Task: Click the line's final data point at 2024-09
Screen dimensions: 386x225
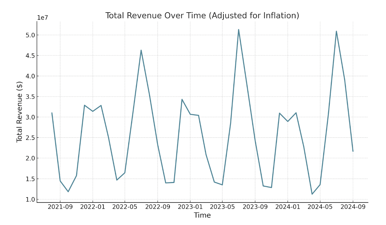Action: [x=353, y=151]
